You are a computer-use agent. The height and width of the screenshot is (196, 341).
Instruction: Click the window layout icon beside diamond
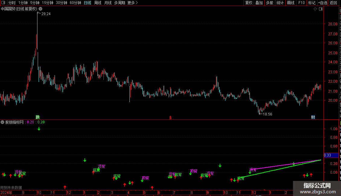(321, 9)
